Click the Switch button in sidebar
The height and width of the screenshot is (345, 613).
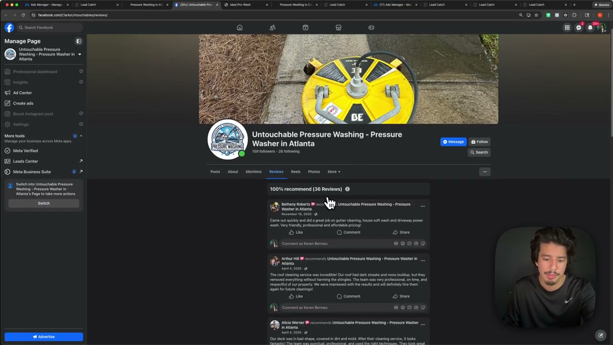[44, 203]
